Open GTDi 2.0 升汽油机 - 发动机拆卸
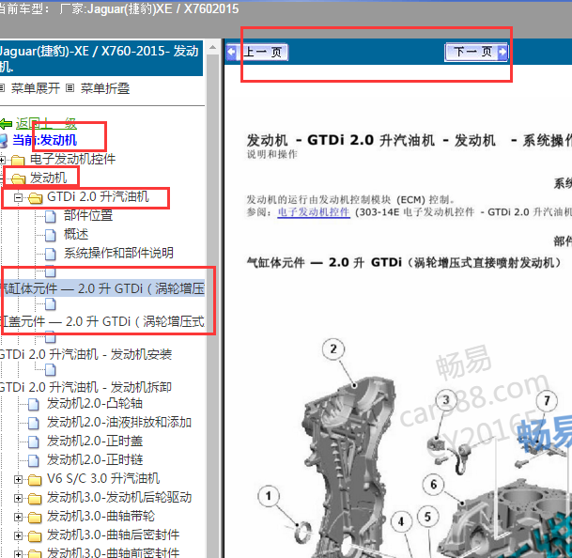Screen dimensions: 572x558 pyautogui.click(x=85, y=387)
